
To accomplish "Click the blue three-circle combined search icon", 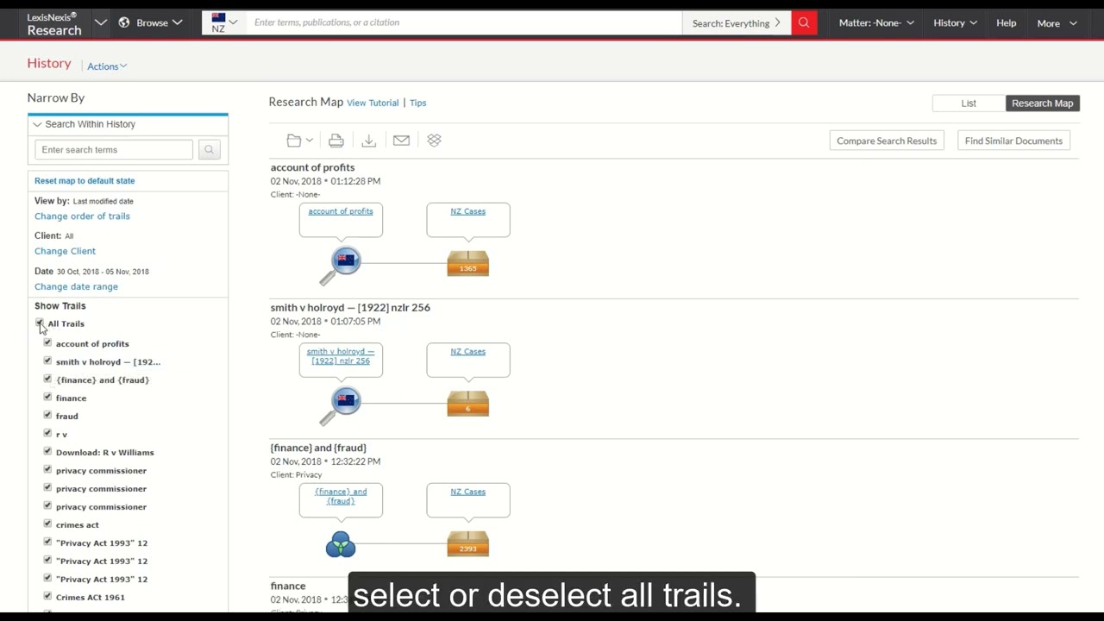I will coord(341,544).
